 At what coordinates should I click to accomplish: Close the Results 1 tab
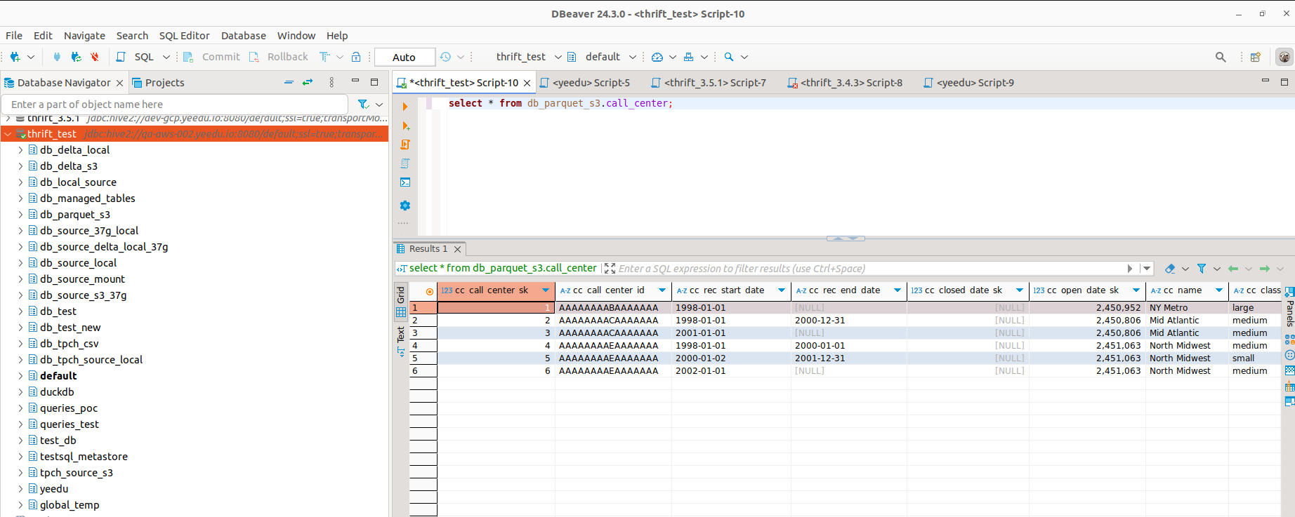[457, 249]
